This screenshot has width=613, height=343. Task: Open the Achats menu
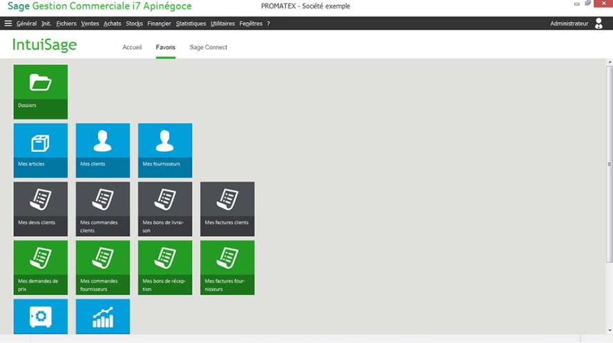coord(112,23)
